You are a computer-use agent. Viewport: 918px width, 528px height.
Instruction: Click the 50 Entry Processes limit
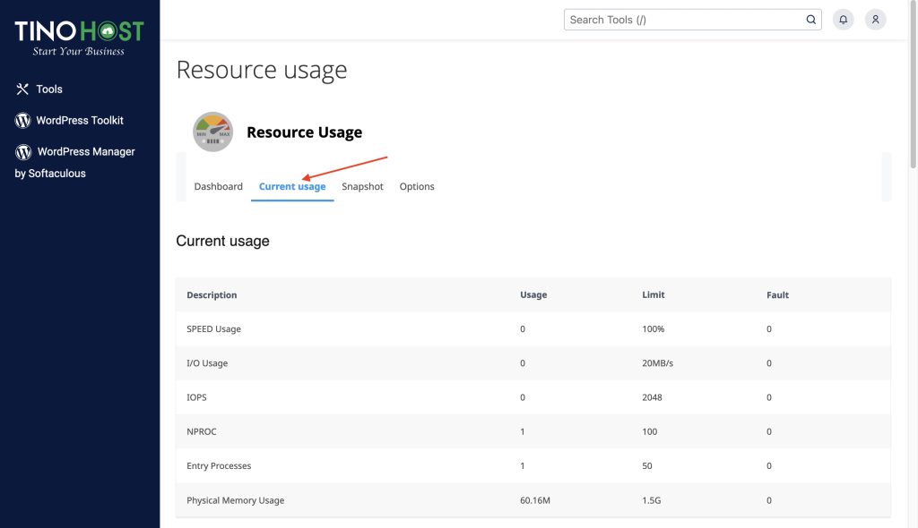(x=647, y=466)
